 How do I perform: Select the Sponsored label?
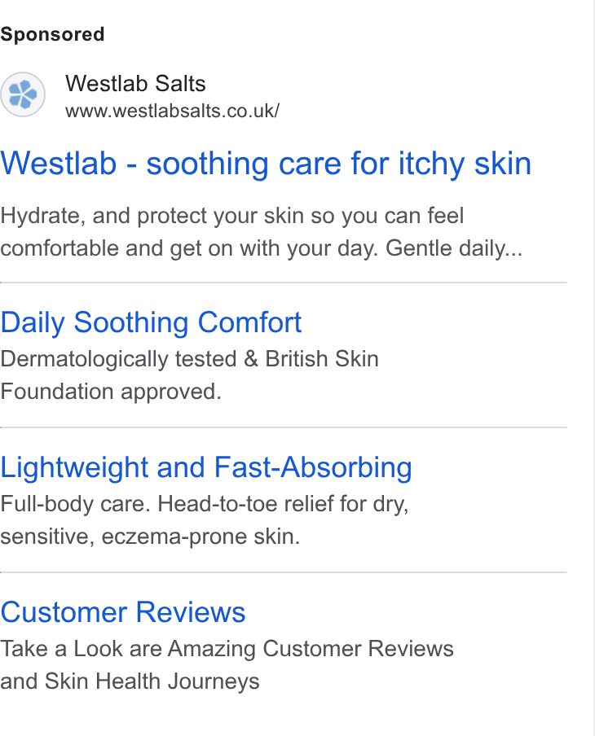pyautogui.click(x=52, y=35)
